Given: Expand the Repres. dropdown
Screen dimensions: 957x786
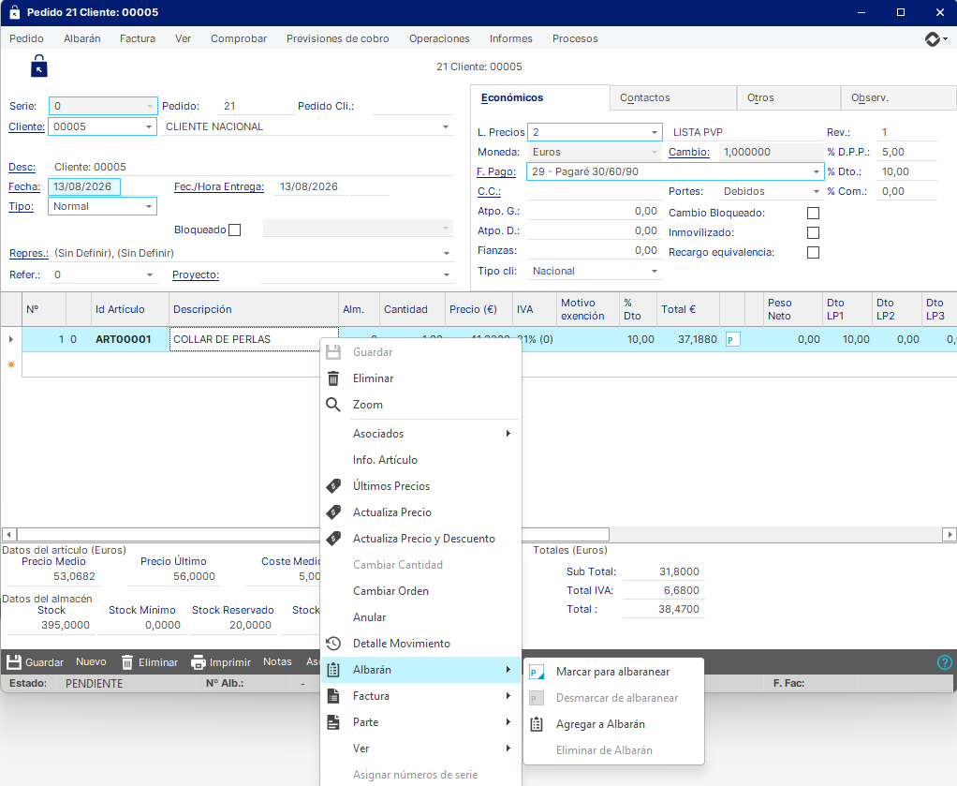Looking at the screenshot, I should (x=447, y=254).
